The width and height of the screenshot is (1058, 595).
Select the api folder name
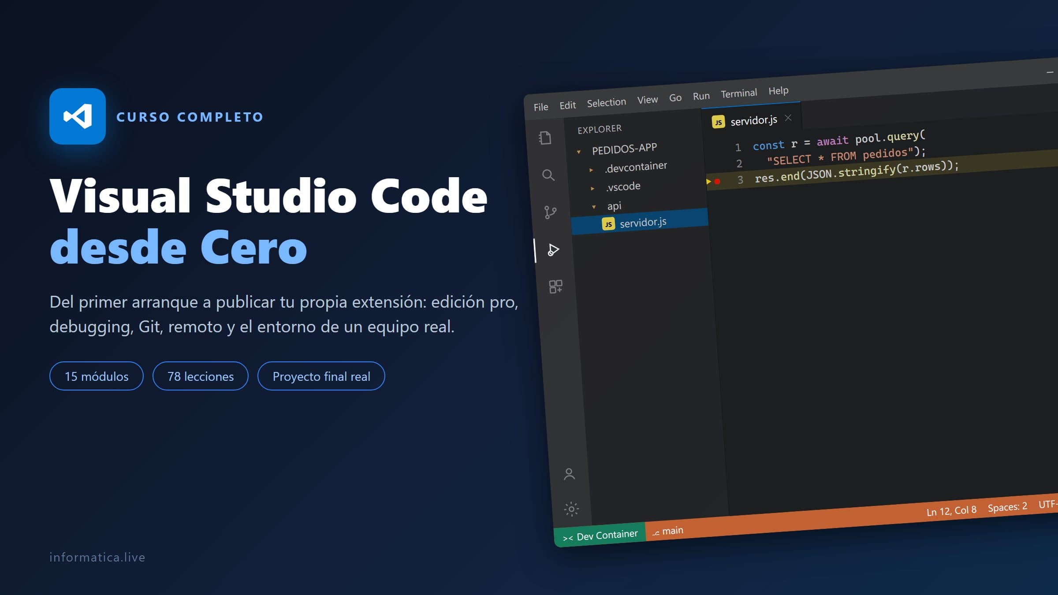[x=614, y=206]
